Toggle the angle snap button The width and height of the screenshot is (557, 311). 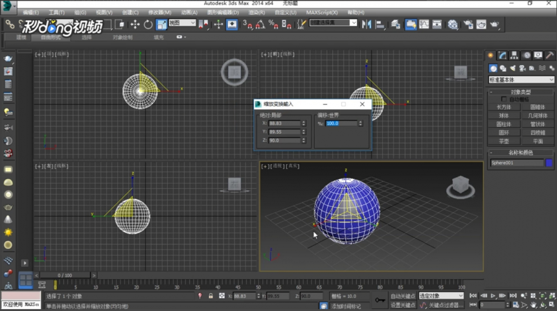pyautogui.click(x=260, y=25)
